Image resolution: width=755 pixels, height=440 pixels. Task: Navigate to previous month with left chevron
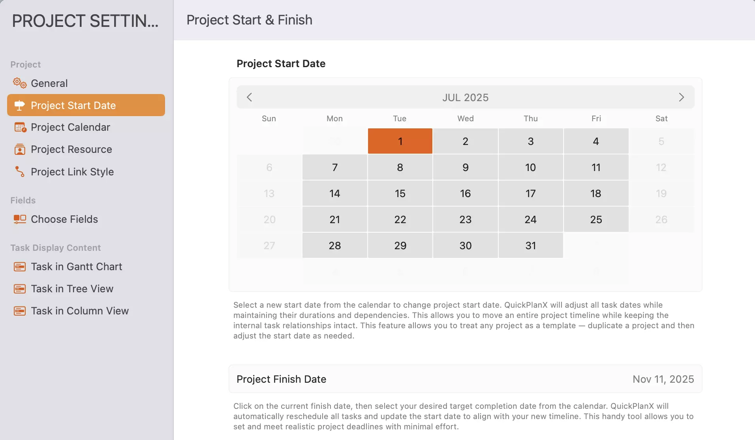[249, 97]
